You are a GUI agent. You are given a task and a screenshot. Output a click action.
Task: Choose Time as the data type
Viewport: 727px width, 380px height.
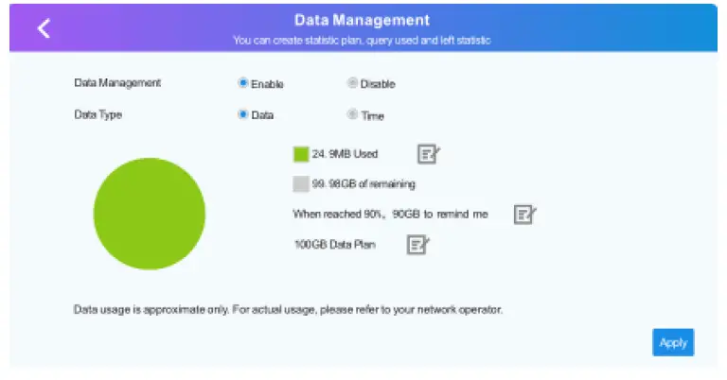tap(353, 114)
